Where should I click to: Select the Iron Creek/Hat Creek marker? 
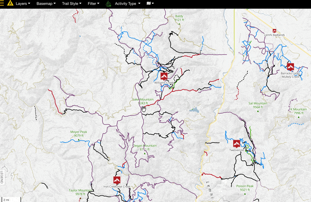point(117,180)
